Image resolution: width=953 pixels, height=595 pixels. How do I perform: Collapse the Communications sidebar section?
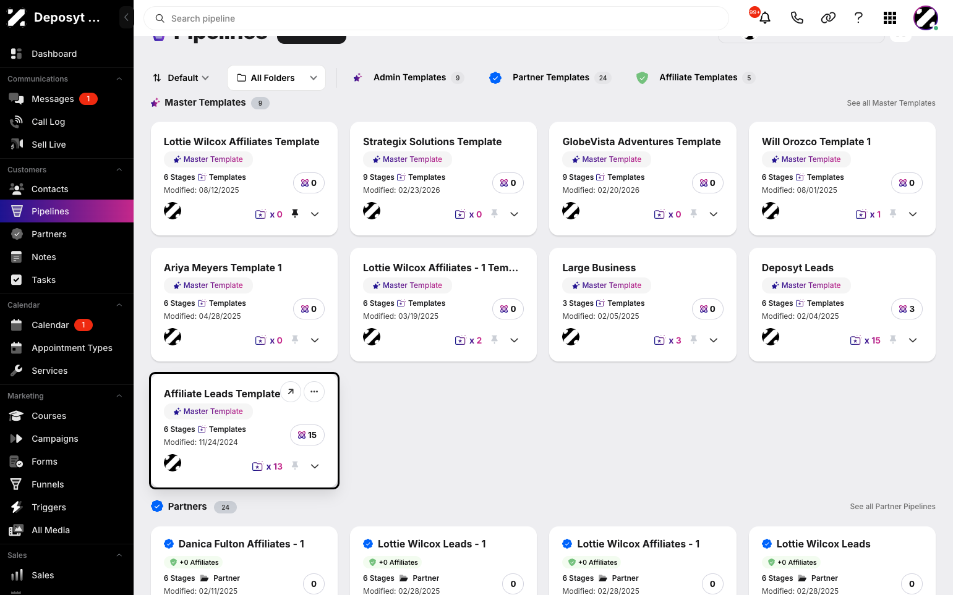pyautogui.click(x=119, y=78)
